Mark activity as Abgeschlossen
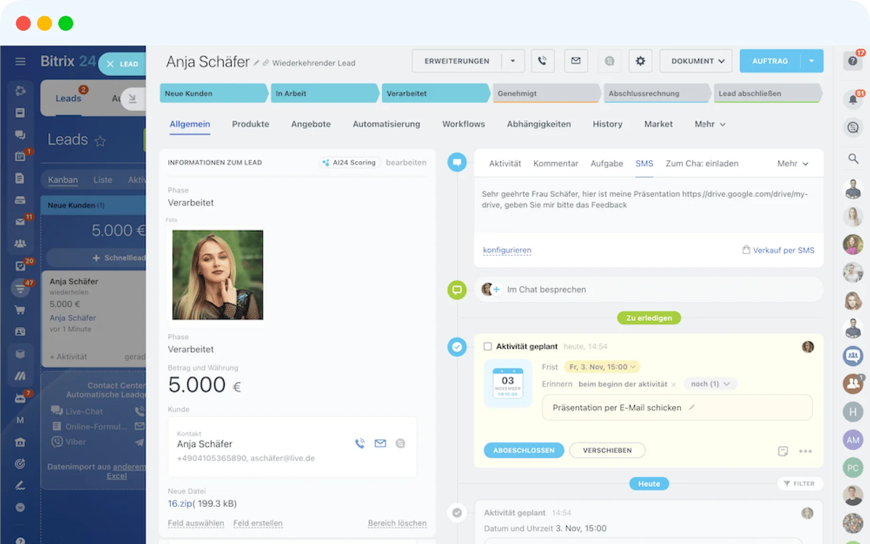The height and width of the screenshot is (544, 870). (x=524, y=451)
